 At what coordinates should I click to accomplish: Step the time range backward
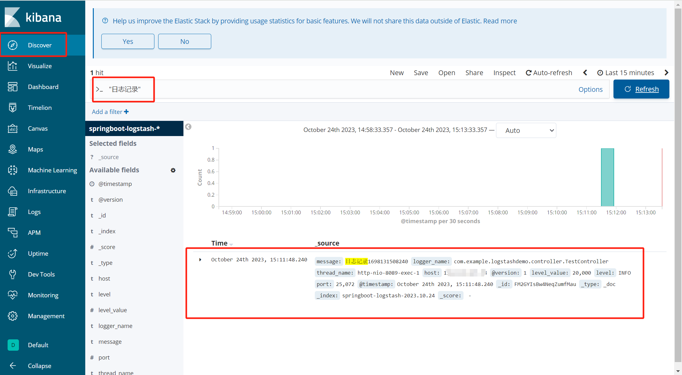pos(585,73)
